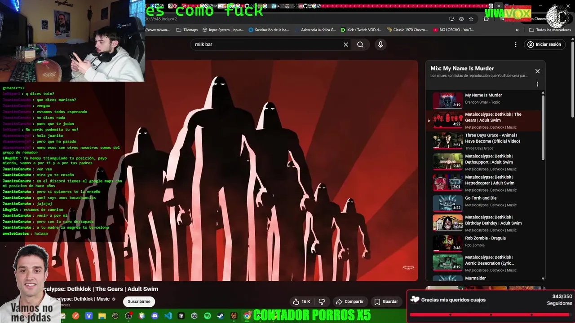Open the 'Kick / Twitch VOD d...' bookmark

point(361,30)
